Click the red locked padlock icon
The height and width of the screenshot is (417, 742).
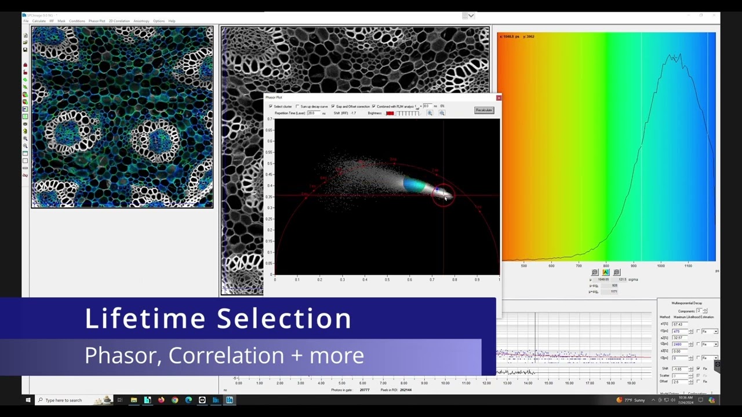[x=26, y=65]
